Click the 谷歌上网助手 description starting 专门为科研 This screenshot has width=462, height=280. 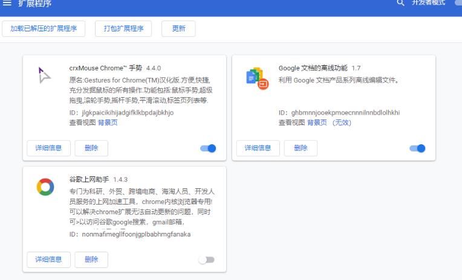pos(142,207)
